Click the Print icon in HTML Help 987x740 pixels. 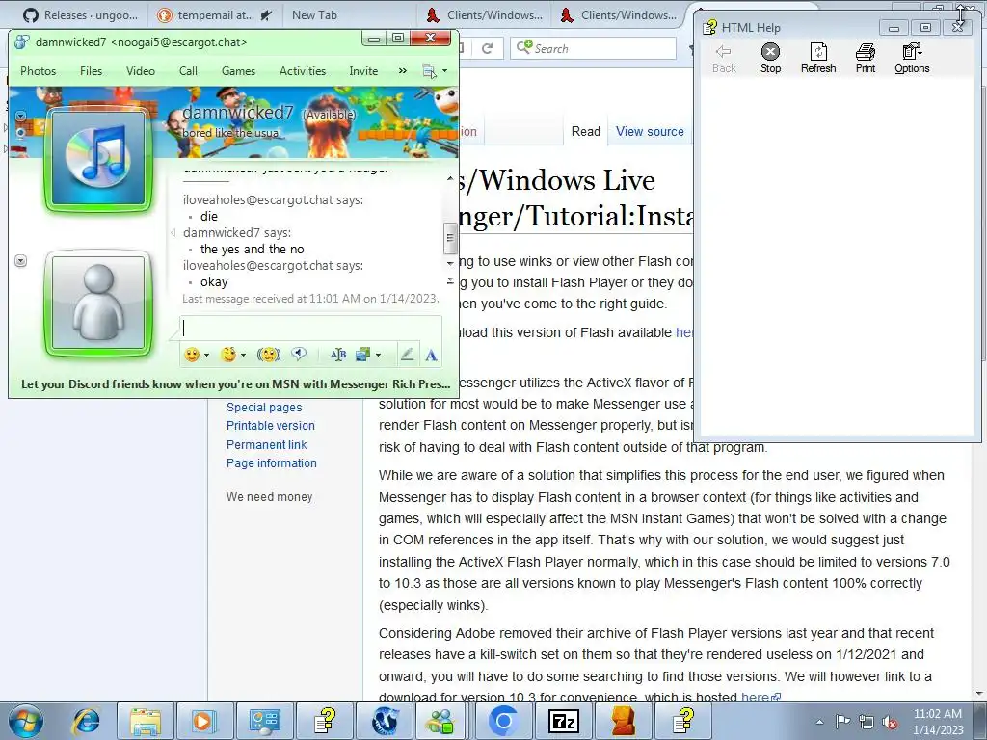point(866,58)
